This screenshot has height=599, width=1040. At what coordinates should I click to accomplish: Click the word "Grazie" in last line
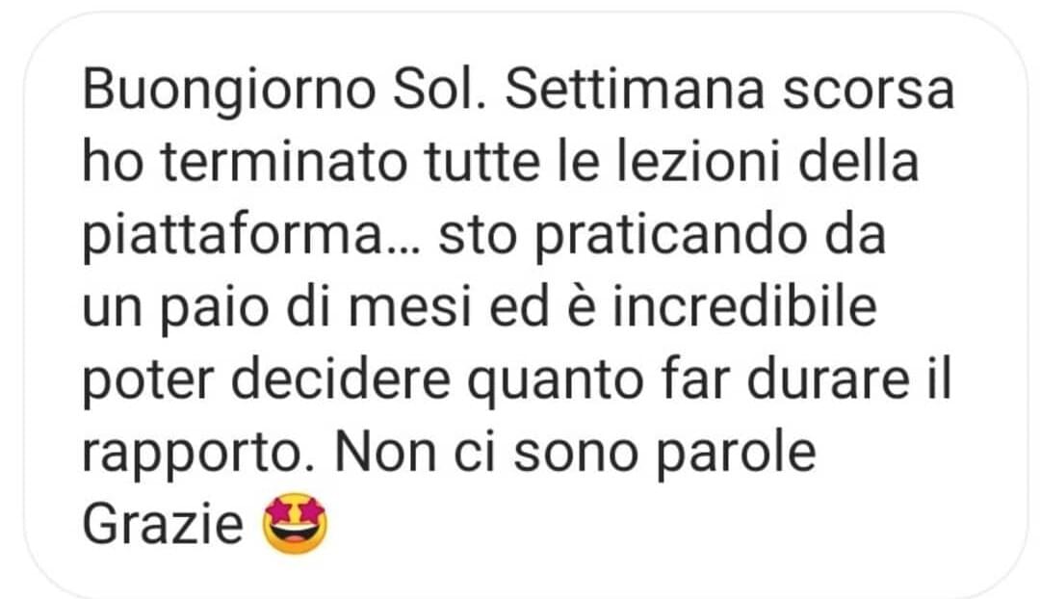point(163,523)
